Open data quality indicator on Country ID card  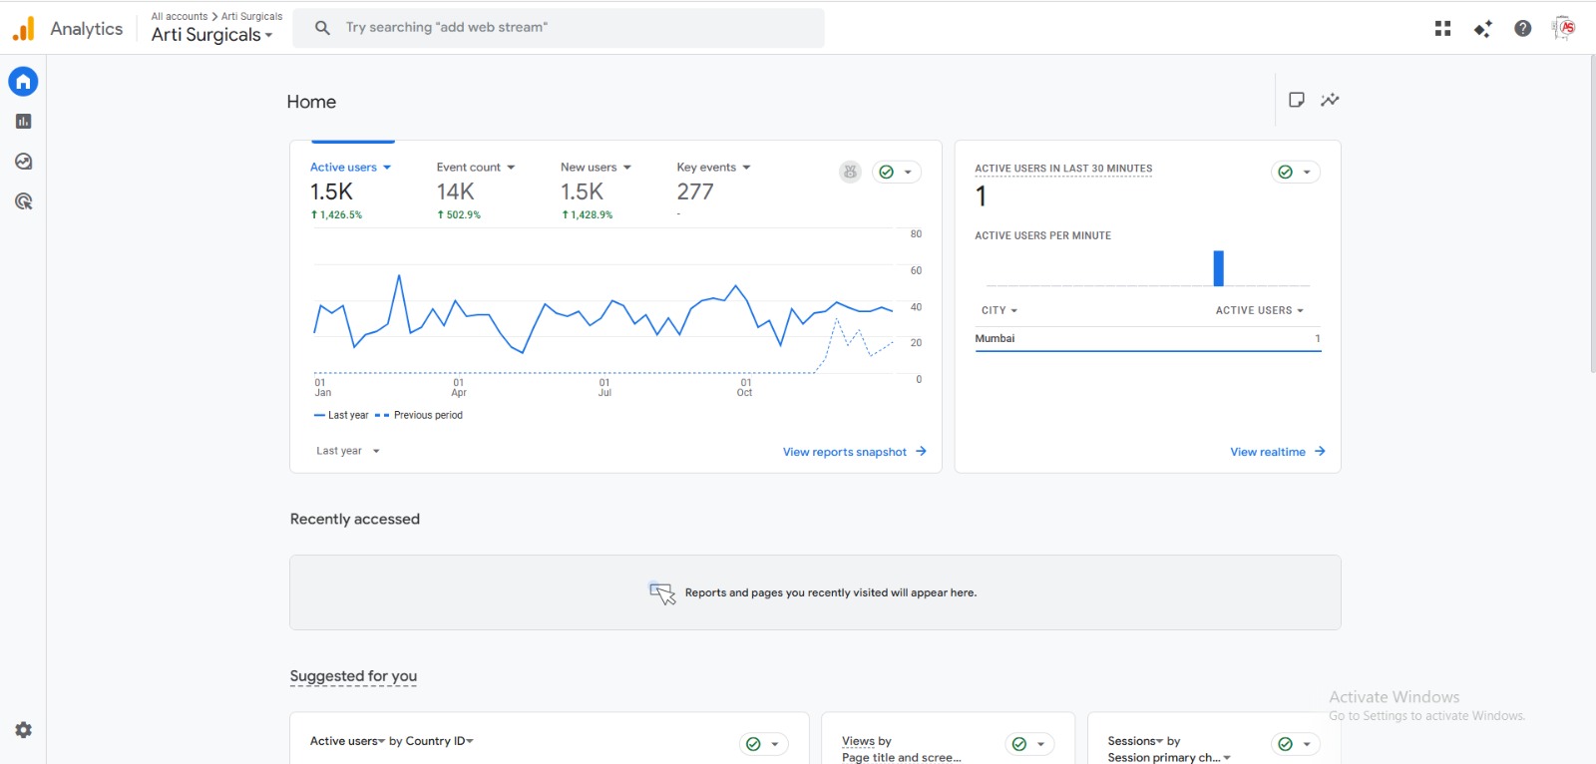(x=764, y=744)
